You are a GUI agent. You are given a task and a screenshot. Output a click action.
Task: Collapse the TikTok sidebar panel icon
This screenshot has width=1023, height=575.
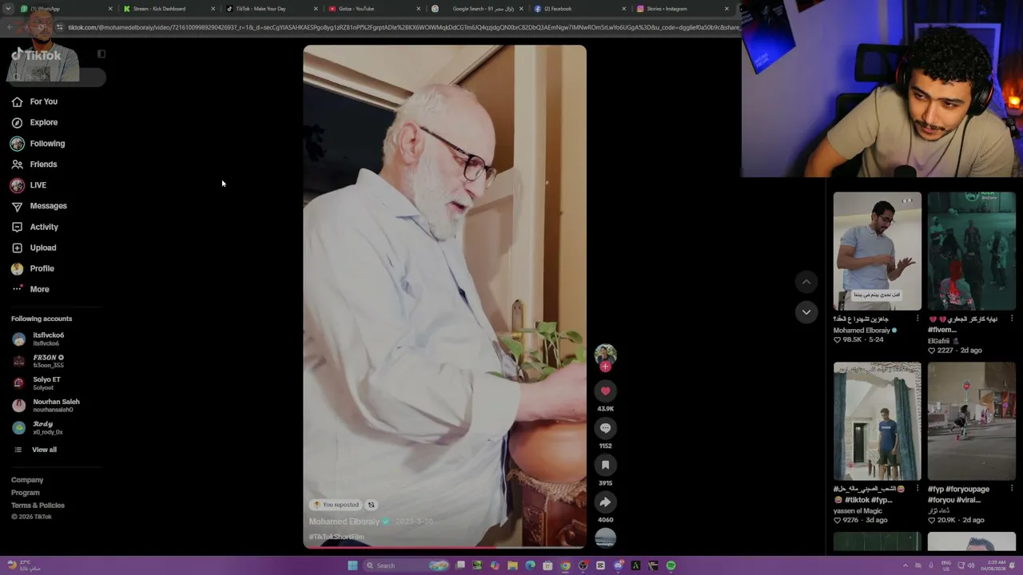[x=102, y=54]
